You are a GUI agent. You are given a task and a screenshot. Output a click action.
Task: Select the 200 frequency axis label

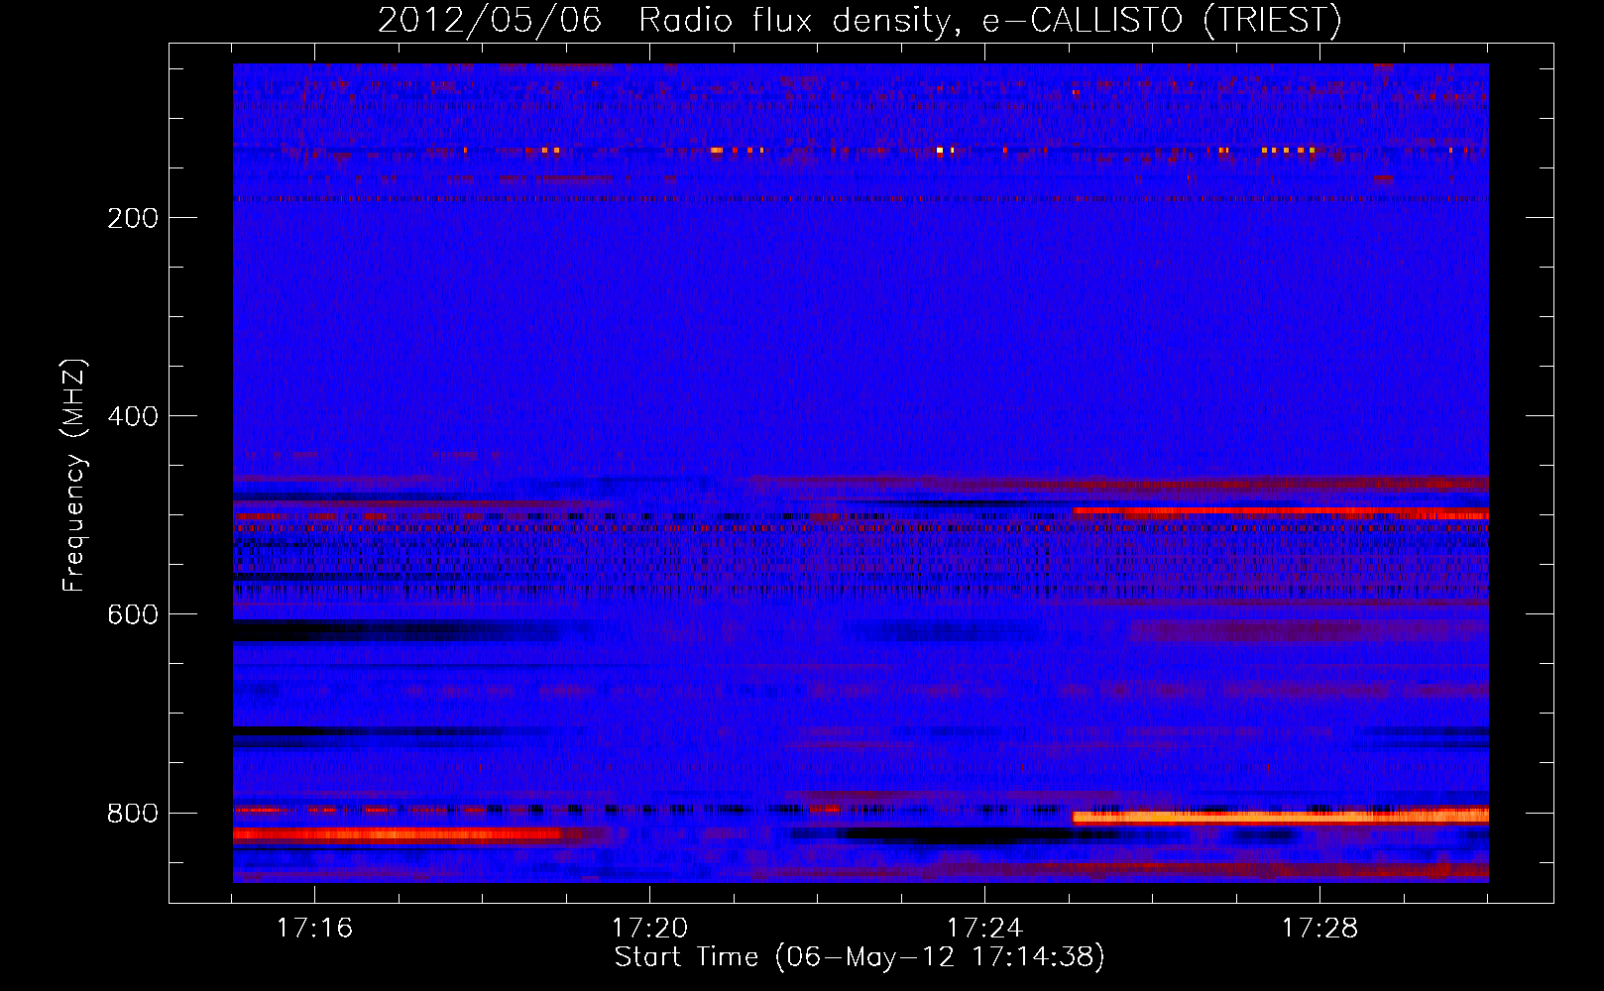[133, 218]
